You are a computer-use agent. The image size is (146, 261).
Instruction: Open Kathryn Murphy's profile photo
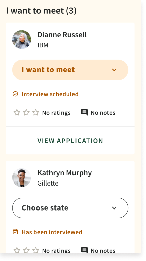click(22, 178)
